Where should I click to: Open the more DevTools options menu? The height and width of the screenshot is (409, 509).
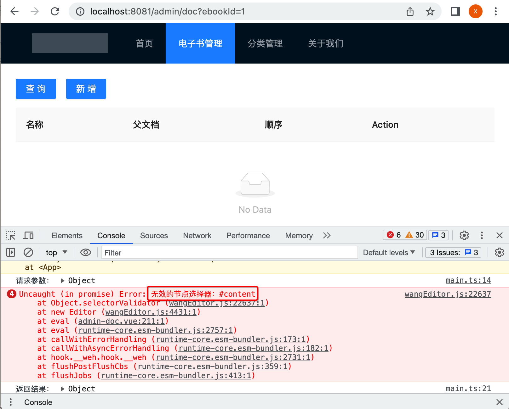click(482, 235)
